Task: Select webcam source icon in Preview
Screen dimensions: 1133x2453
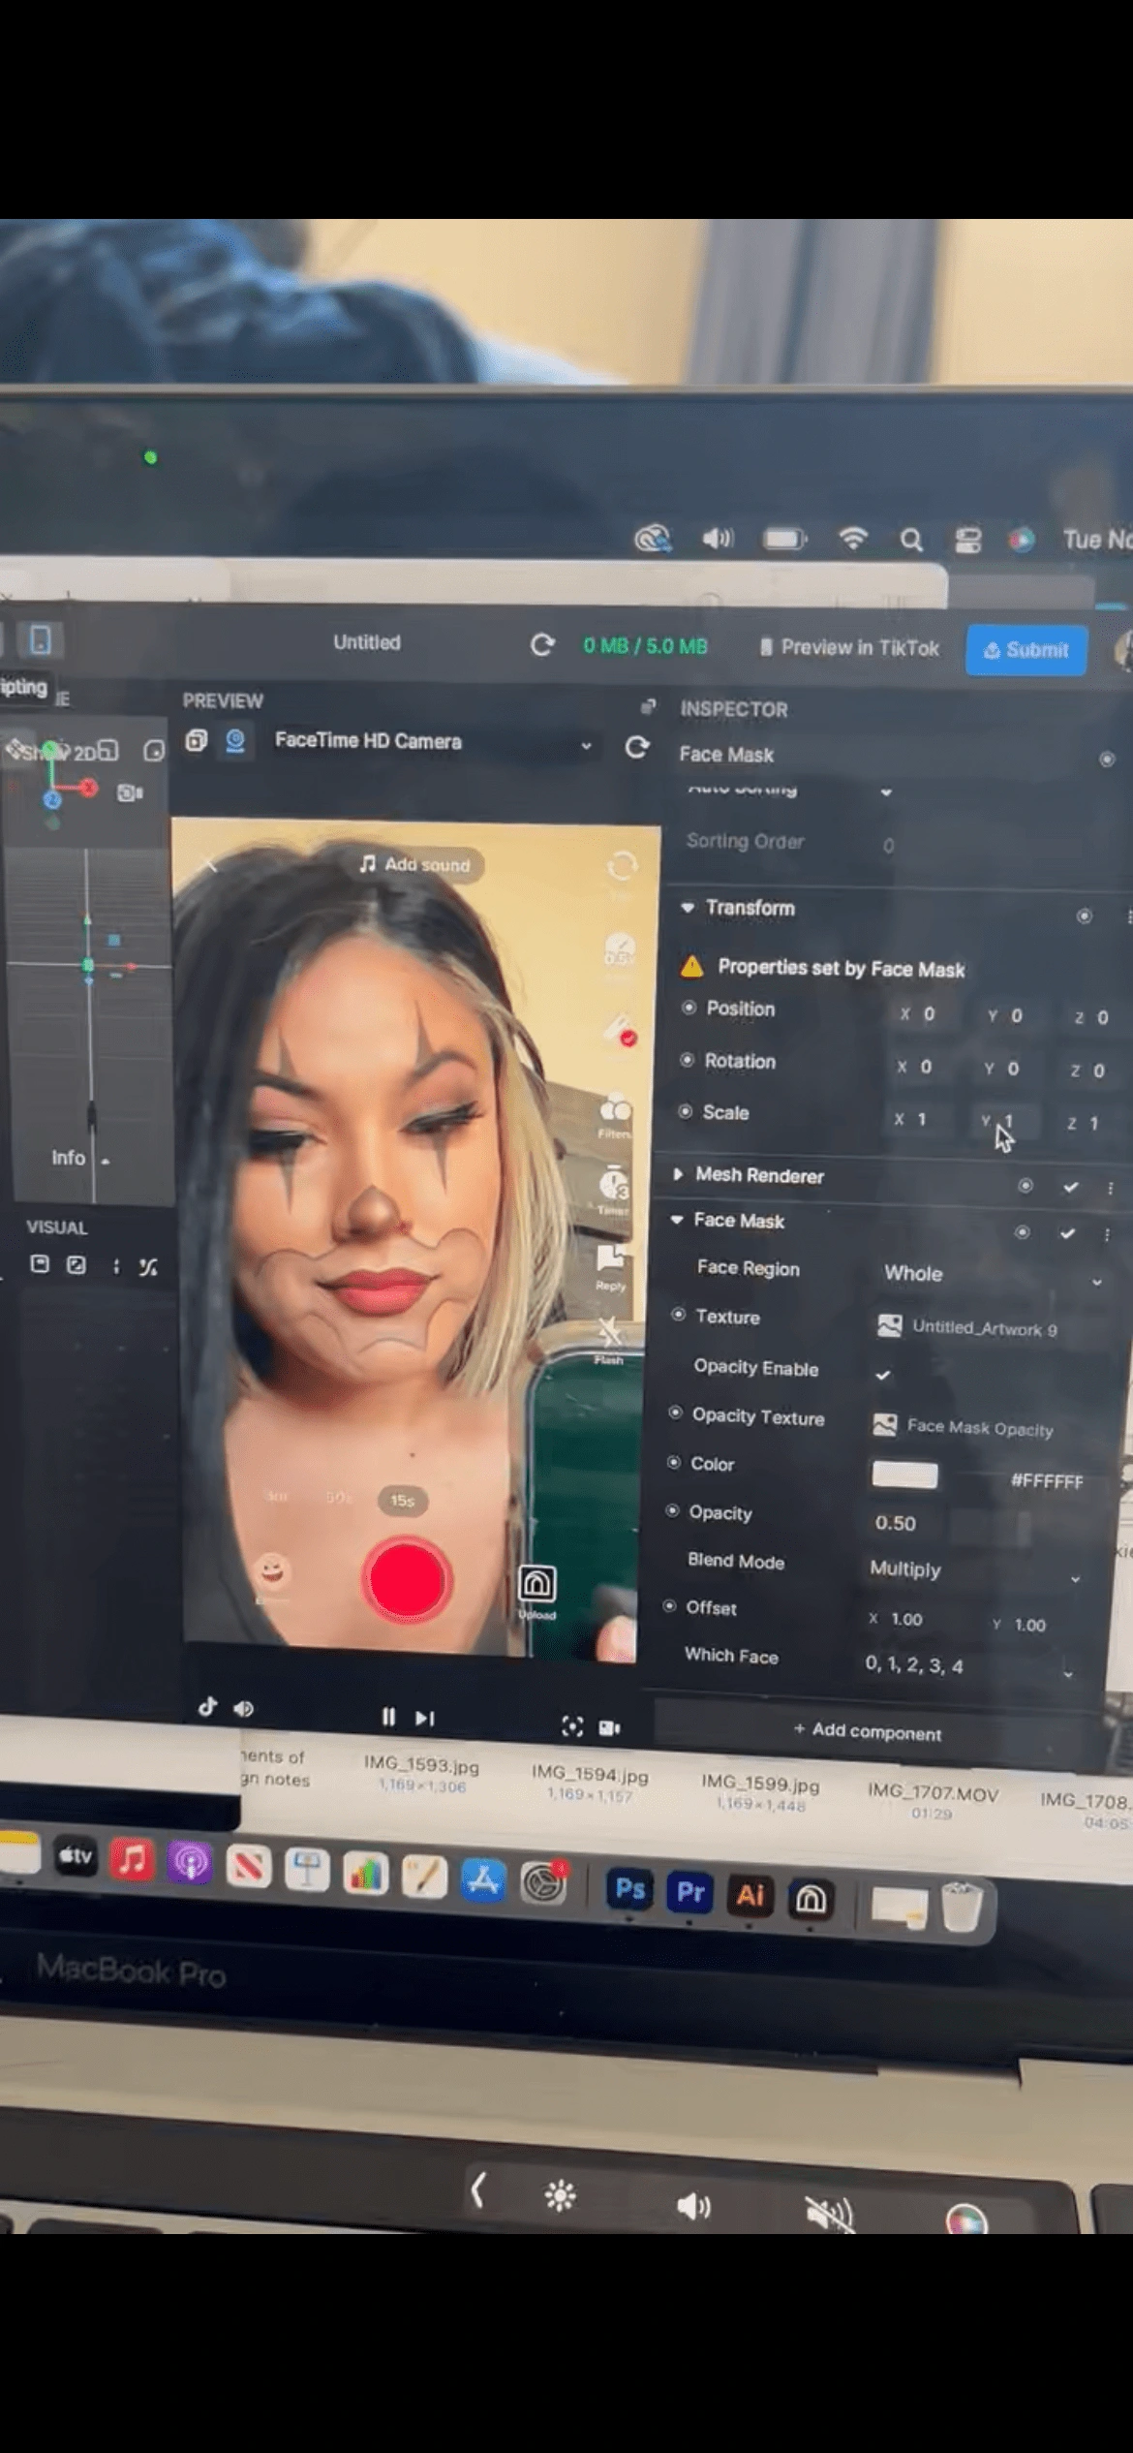Action: [x=235, y=741]
